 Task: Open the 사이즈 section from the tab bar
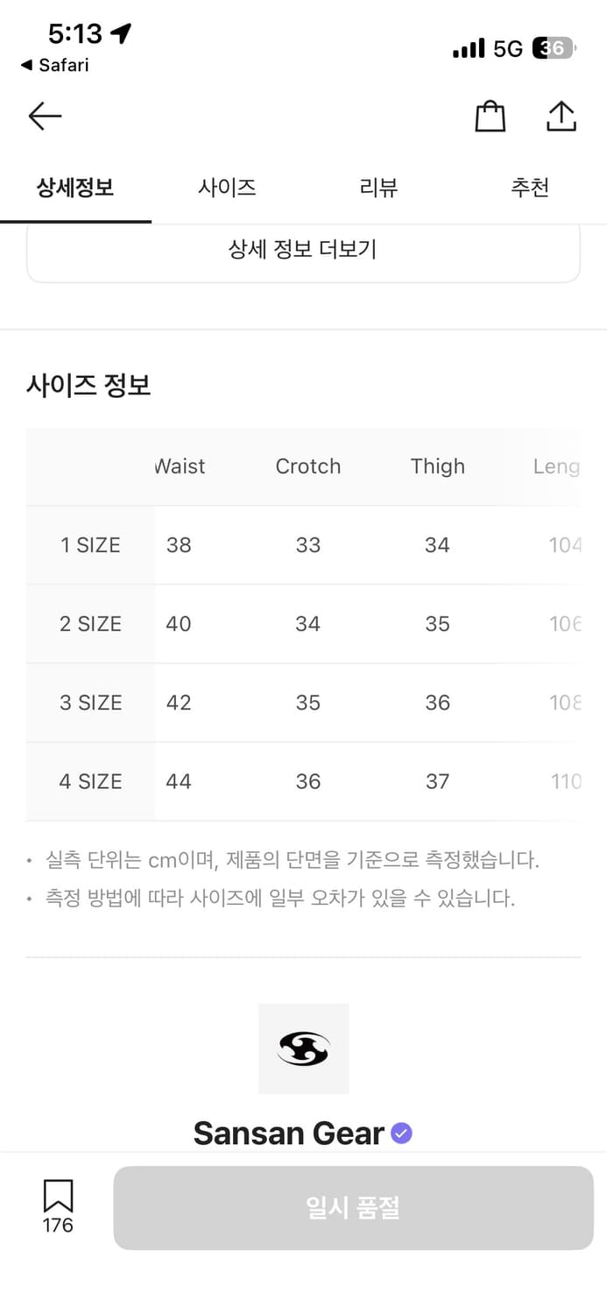click(x=227, y=187)
